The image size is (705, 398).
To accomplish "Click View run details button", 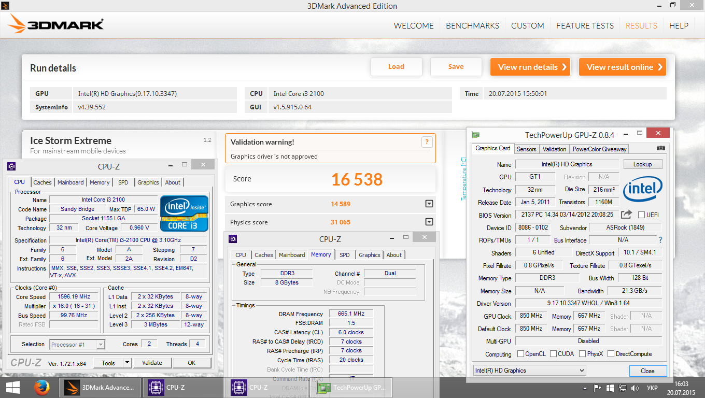I will pos(530,67).
